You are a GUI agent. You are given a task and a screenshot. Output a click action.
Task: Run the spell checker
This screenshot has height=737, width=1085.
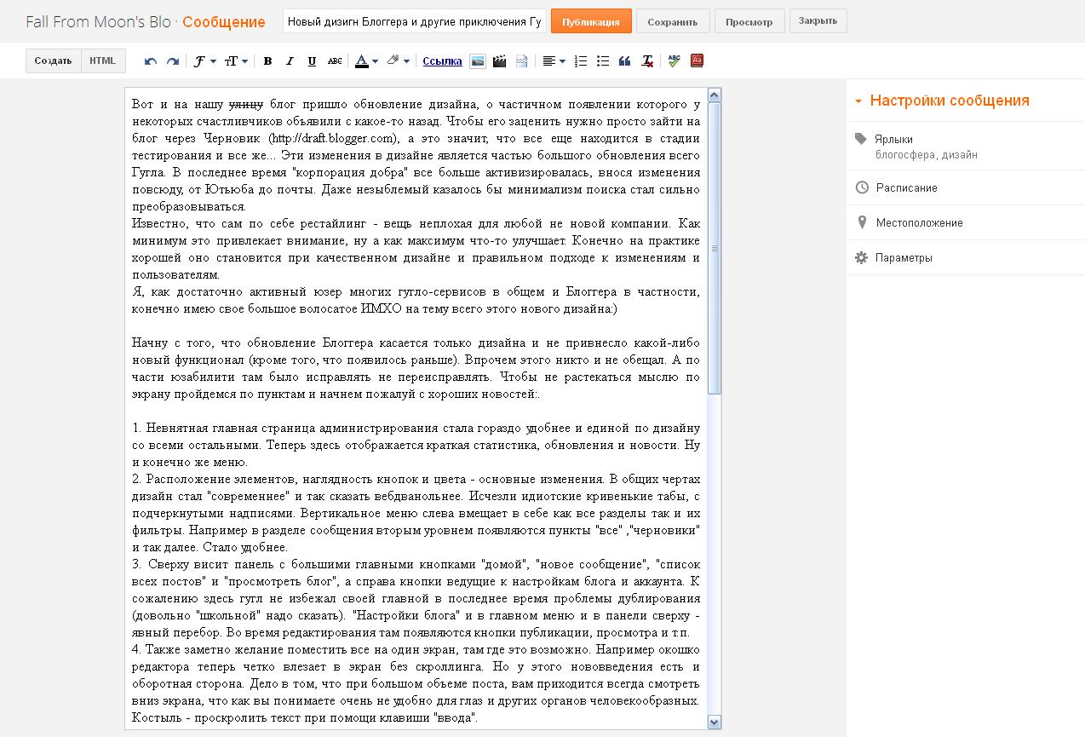point(675,61)
